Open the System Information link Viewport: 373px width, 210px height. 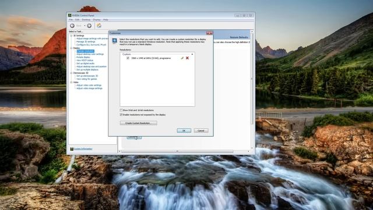click(83, 149)
